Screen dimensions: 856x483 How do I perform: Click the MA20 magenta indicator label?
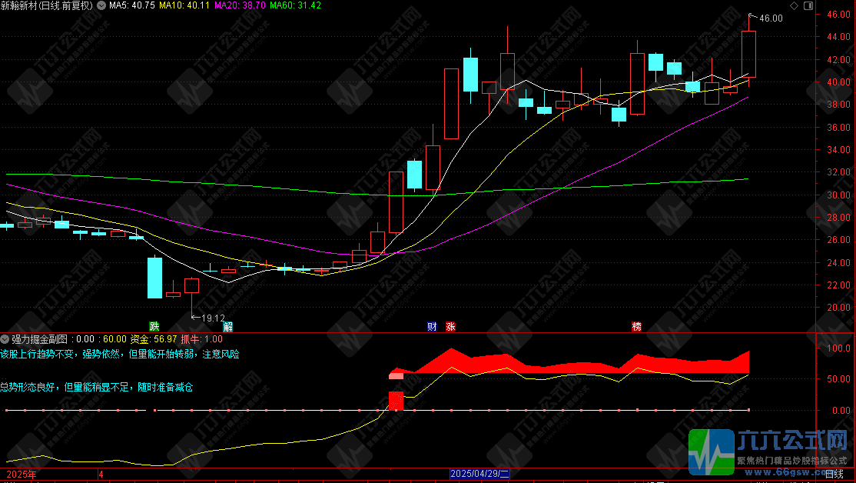(240, 5)
